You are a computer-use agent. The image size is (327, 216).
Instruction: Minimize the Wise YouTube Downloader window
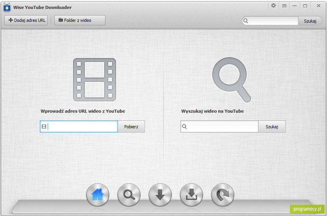coord(295,6)
